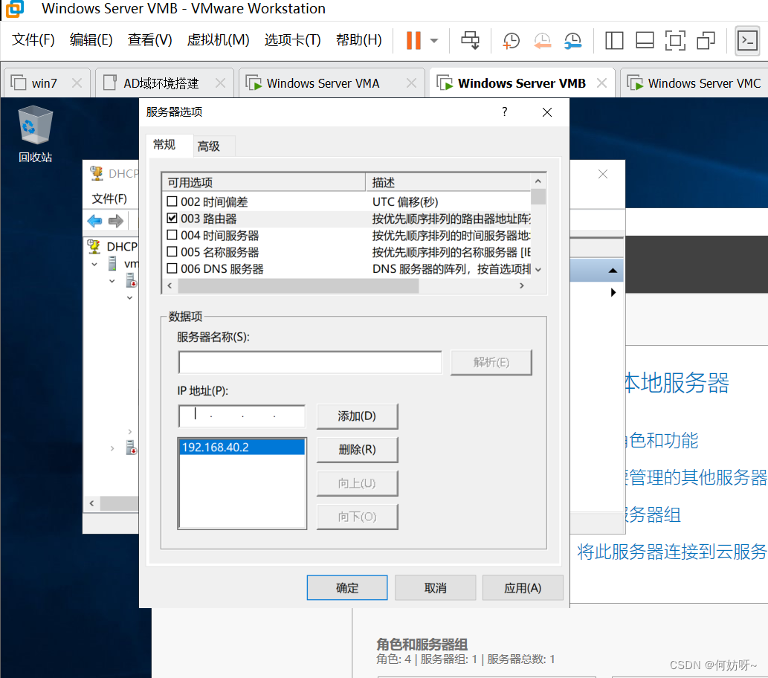Viewport: 768px width, 678px height.
Task: Click the send Ctrl+Alt+Del toolbar icon
Action: (471, 40)
